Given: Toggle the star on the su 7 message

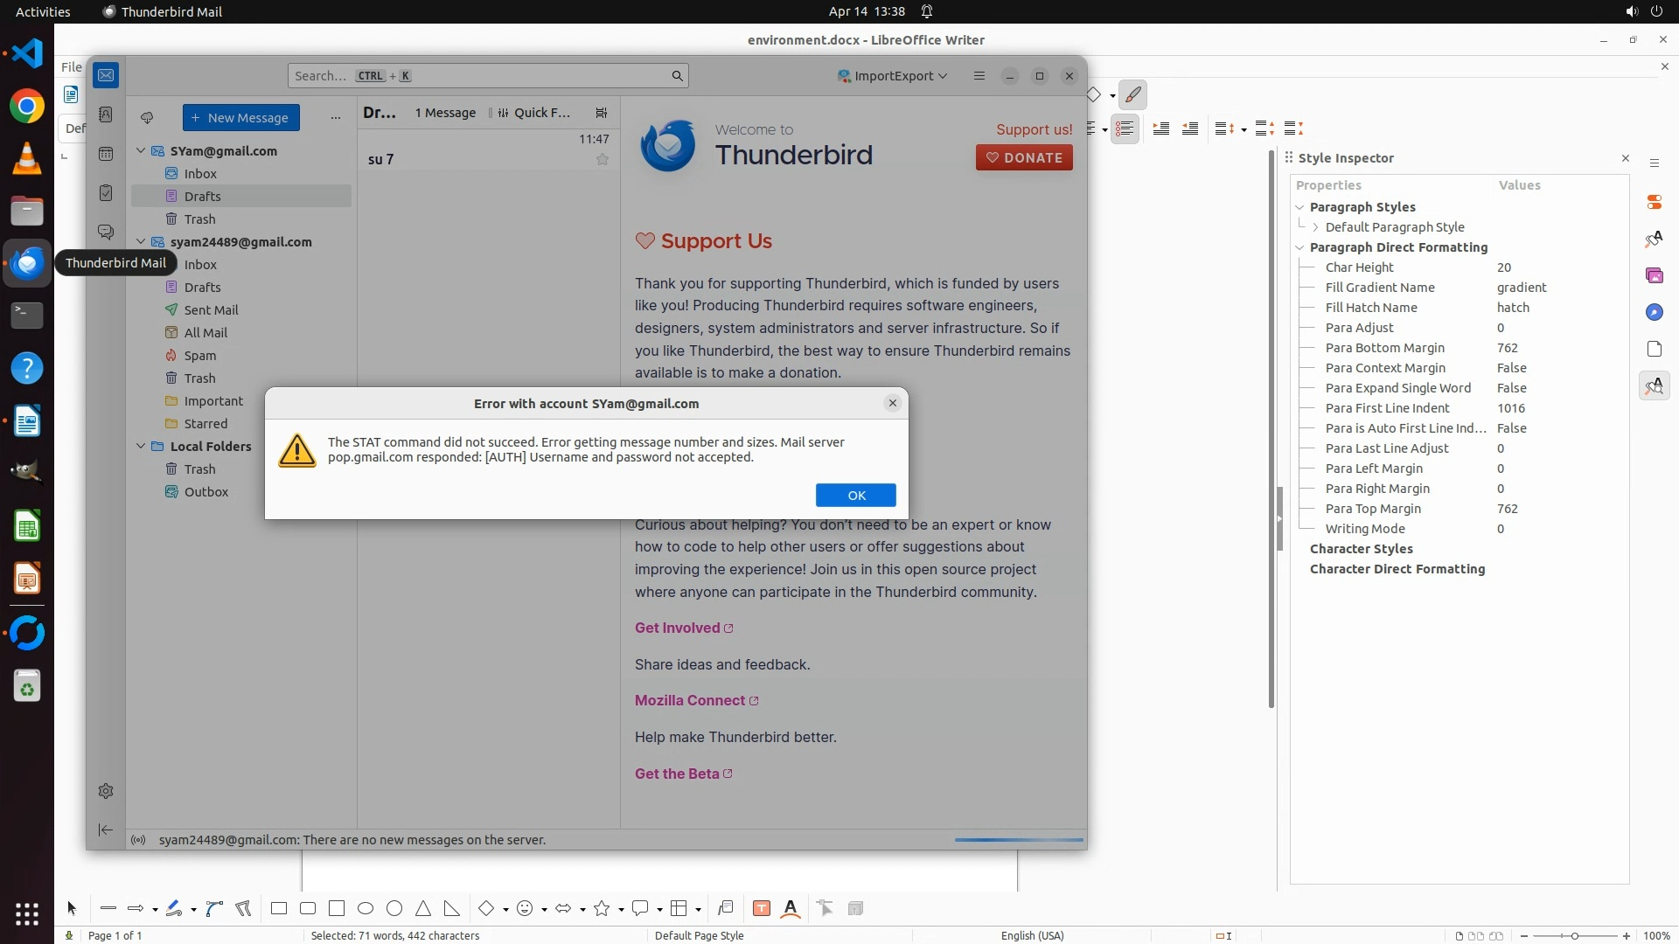Looking at the screenshot, I should click(x=603, y=159).
